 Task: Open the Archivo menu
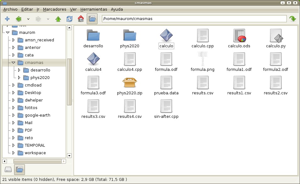tap(10, 9)
